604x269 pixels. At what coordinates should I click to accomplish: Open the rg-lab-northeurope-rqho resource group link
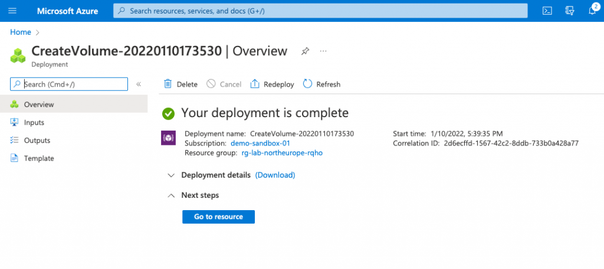point(281,152)
